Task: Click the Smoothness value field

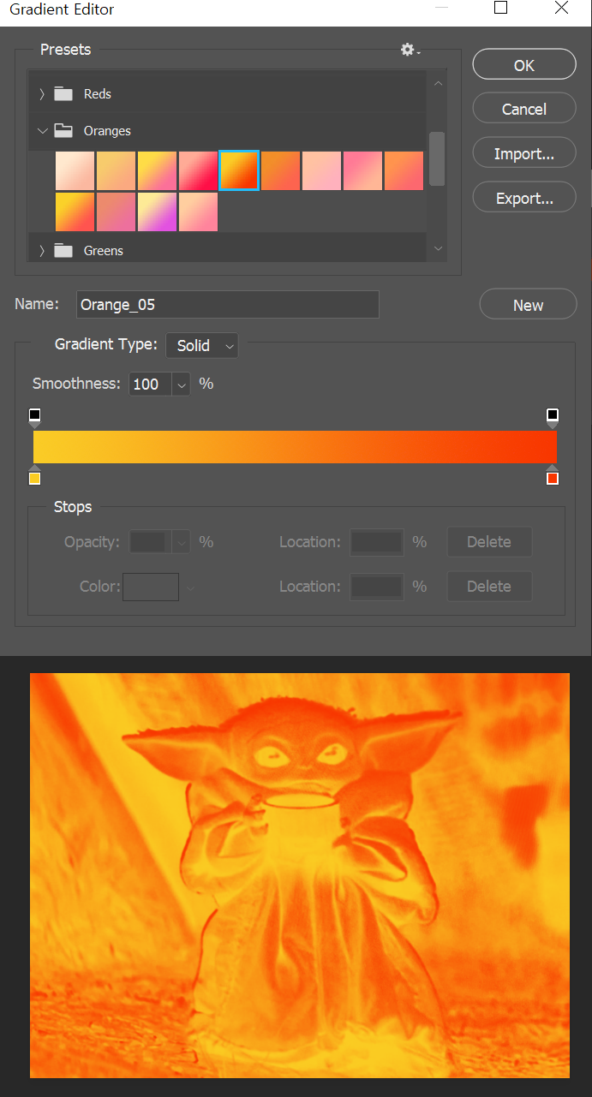Action: point(151,384)
